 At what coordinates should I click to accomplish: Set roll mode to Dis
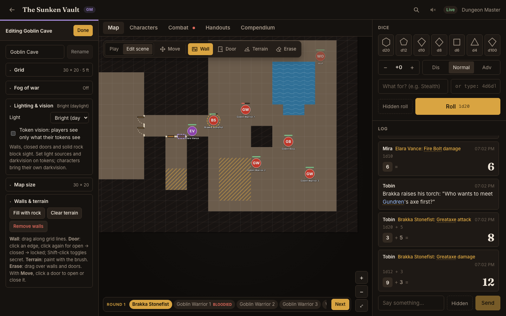(436, 67)
